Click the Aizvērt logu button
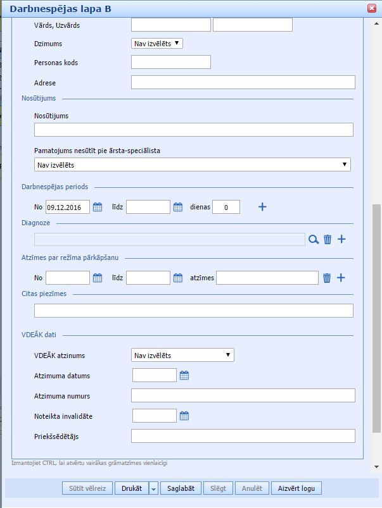Viewport: 382px width, 508px height. tap(296, 488)
